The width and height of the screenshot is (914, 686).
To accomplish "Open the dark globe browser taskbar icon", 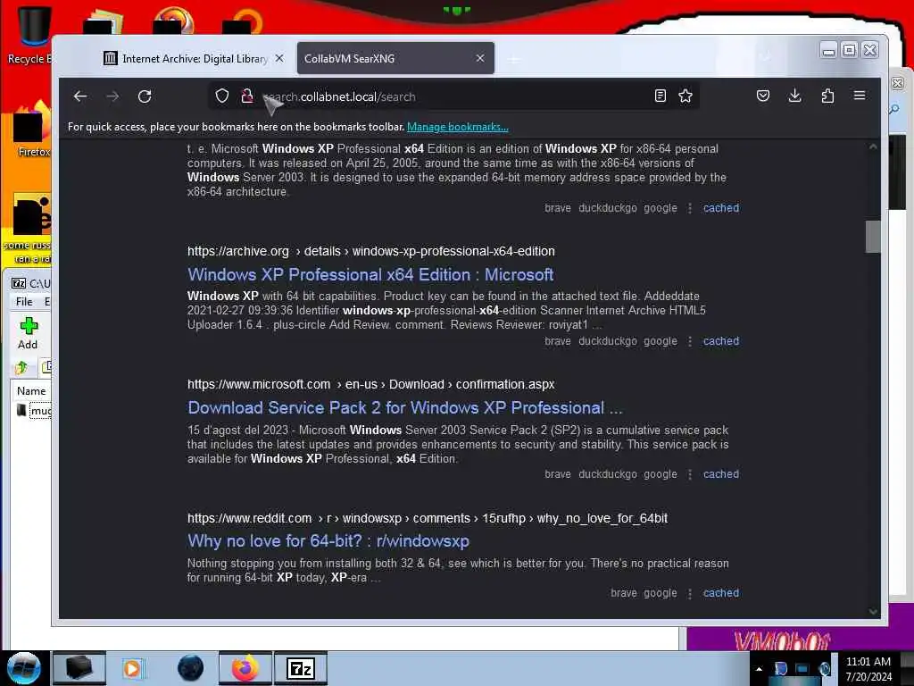I will 190,668.
